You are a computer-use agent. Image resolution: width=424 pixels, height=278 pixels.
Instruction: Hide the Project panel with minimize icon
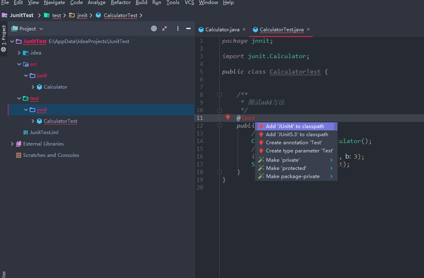coord(188,28)
